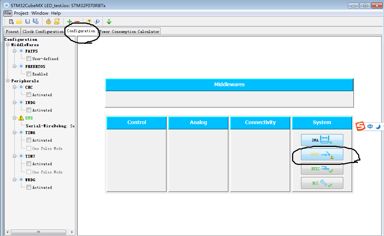The height and width of the screenshot is (236, 384).
Task: Check Activated under TIM7
Action: (29, 163)
